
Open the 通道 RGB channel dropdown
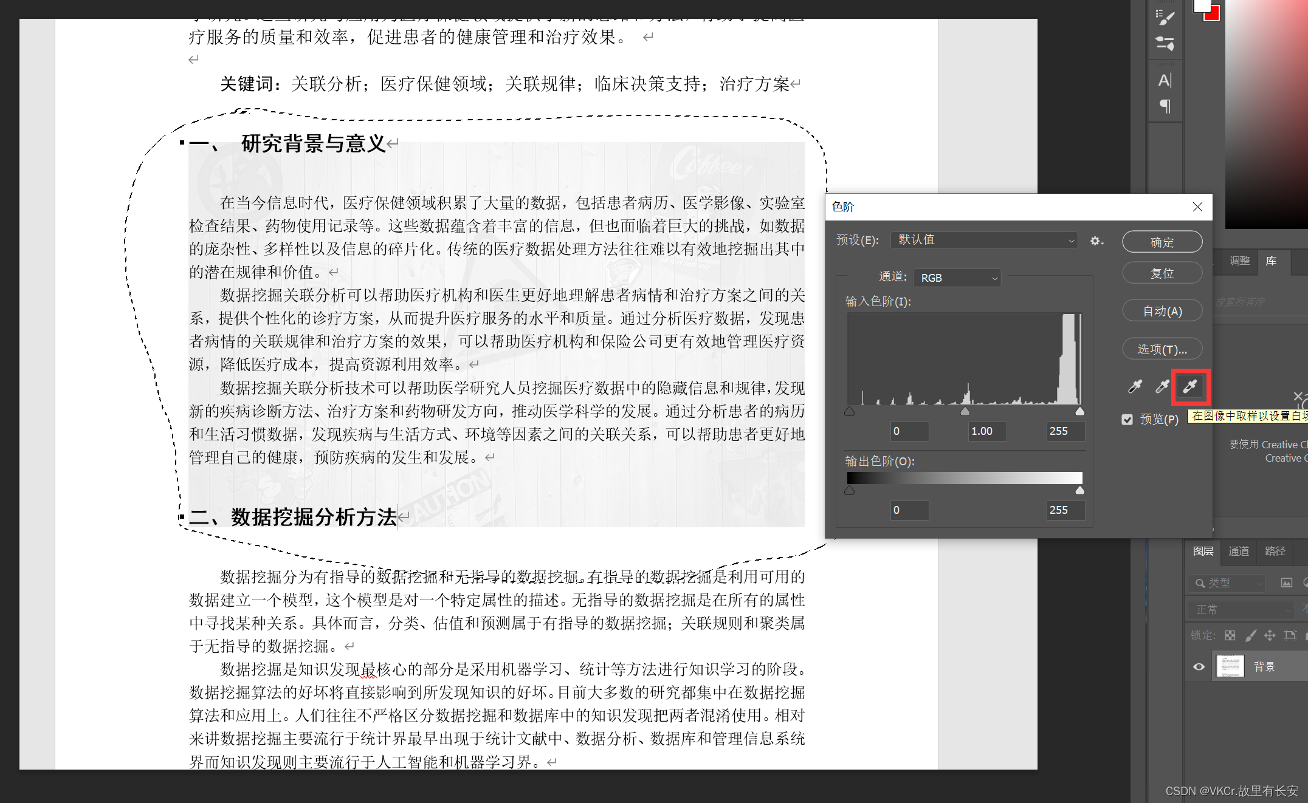[957, 278]
